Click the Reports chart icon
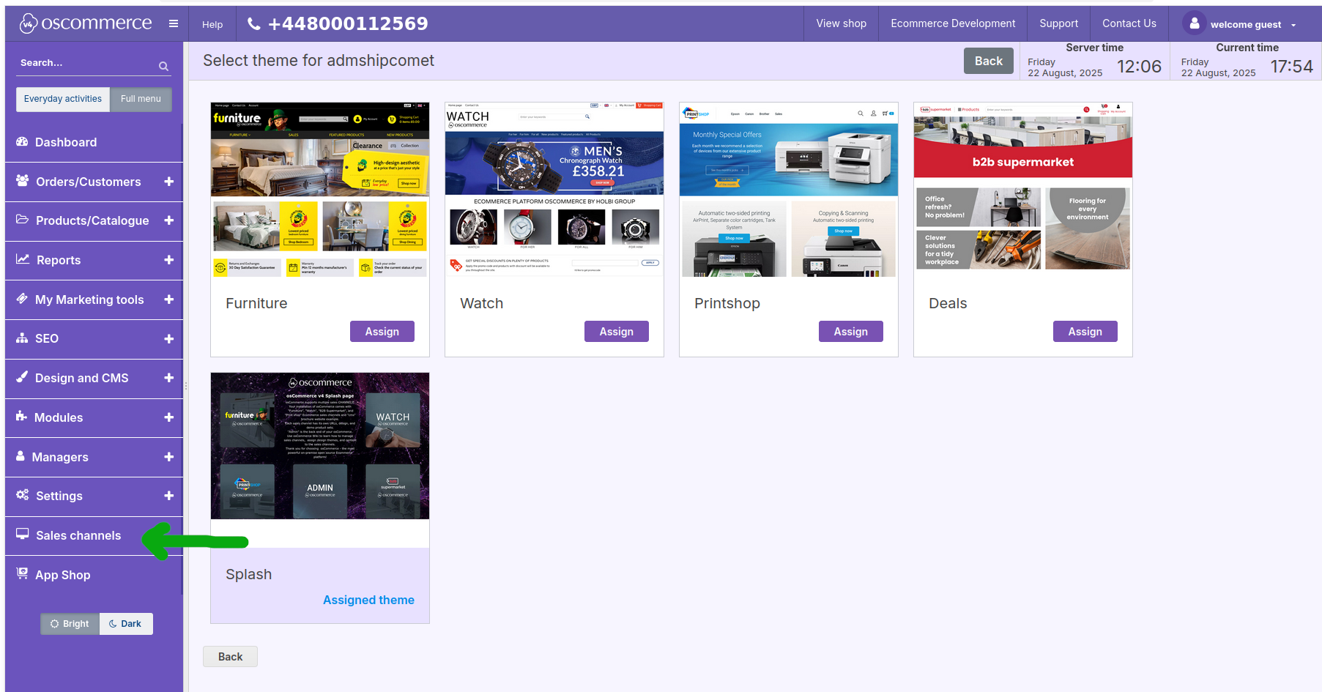The height and width of the screenshot is (692, 1322). 23,259
